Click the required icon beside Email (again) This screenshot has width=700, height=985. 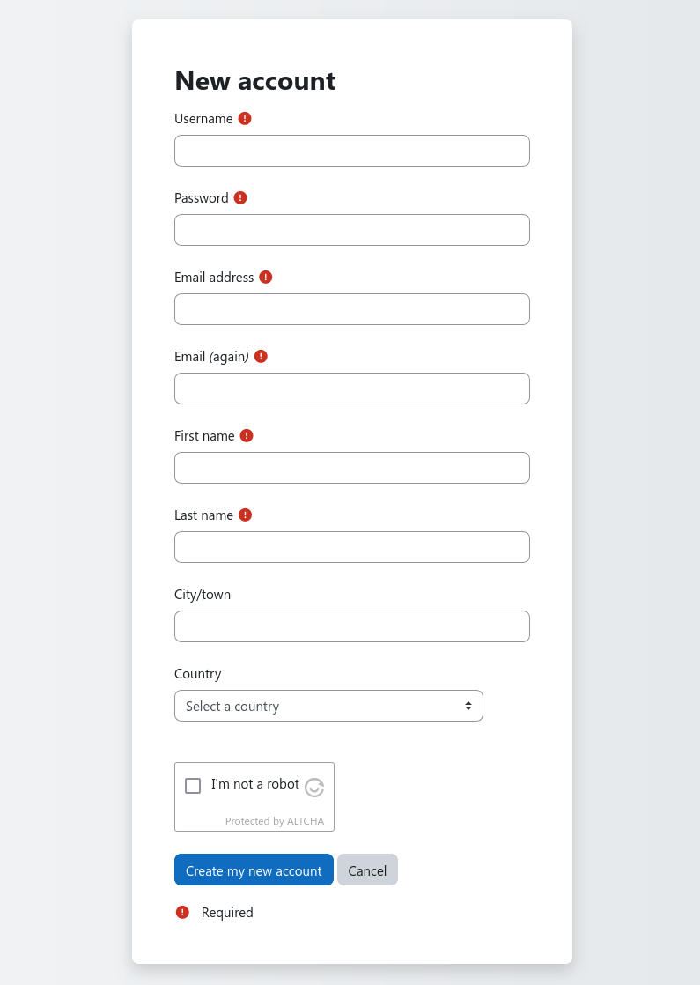[261, 356]
